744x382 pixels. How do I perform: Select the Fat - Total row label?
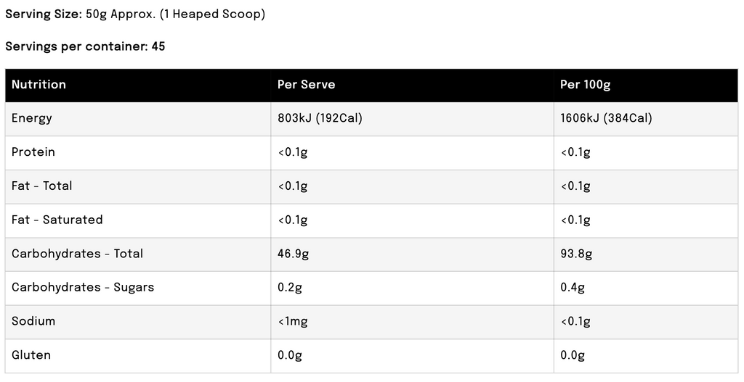pyautogui.click(x=42, y=186)
